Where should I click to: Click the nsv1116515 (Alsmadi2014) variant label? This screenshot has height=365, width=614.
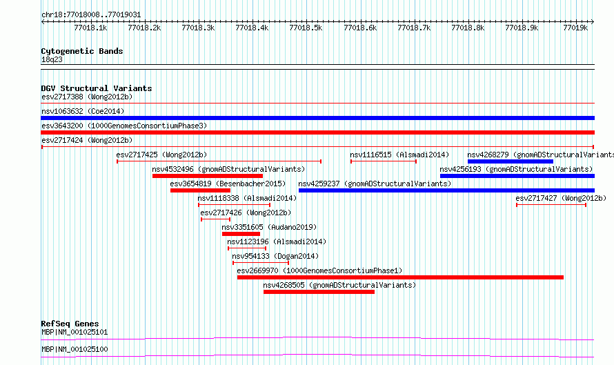click(399, 155)
